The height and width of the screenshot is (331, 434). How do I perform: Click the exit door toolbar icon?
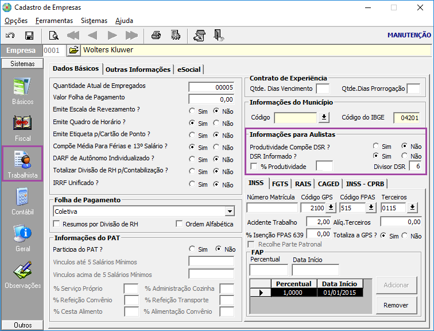click(219, 36)
